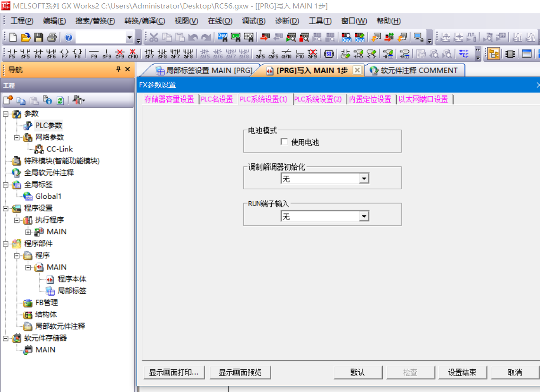Expand the MAIN node under 执行程序
Image resolution: width=540 pixels, height=392 pixels.
click(28, 232)
